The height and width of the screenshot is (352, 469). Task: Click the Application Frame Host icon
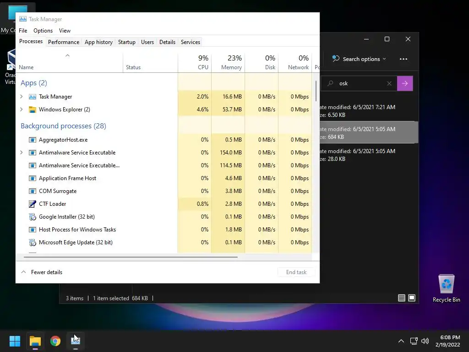pyautogui.click(x=33, y=178)
